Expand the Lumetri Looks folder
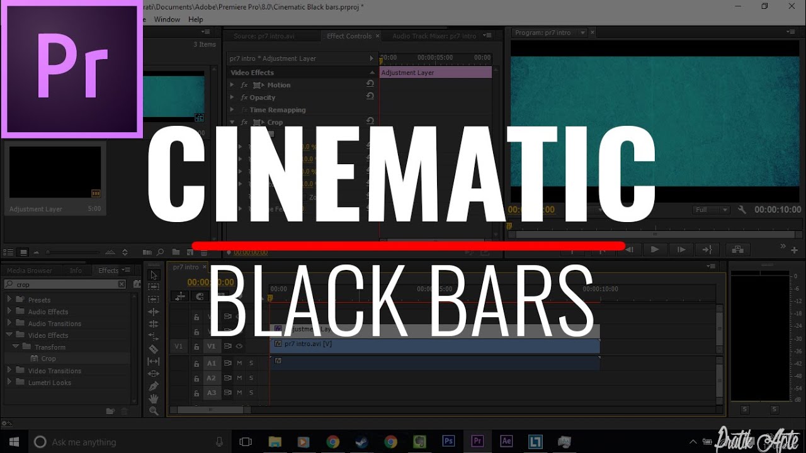The width and height of the screenshot is (806, 453). pyautogui.click(x=9, y=383)
